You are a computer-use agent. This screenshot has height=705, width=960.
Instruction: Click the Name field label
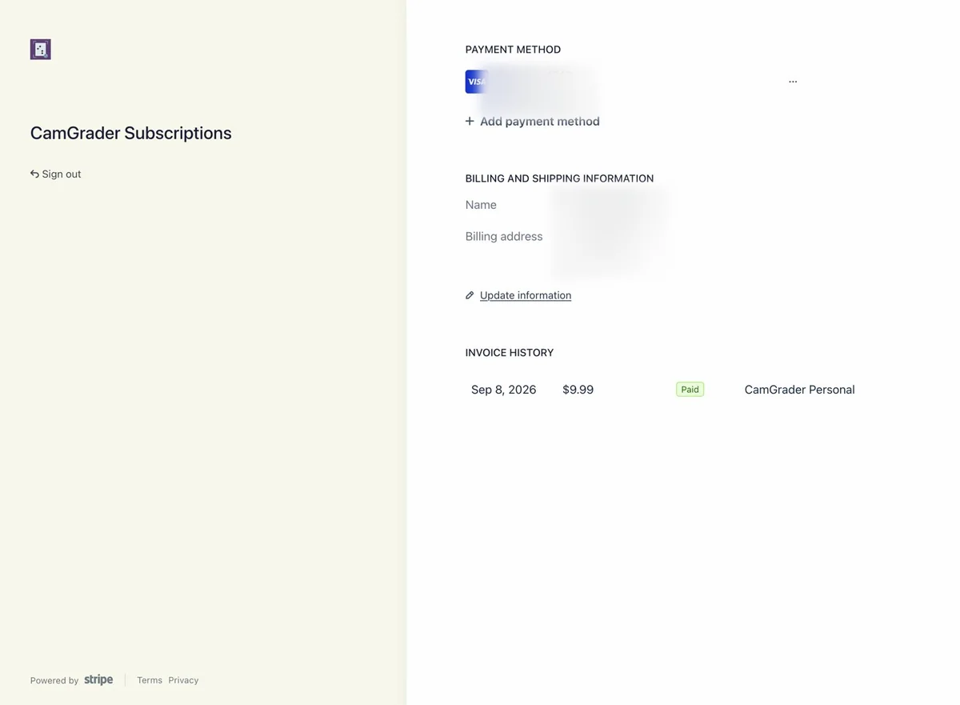click(x=481, y=205)
